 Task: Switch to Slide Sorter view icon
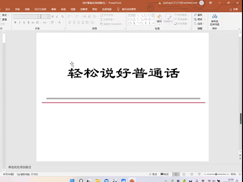184,174
